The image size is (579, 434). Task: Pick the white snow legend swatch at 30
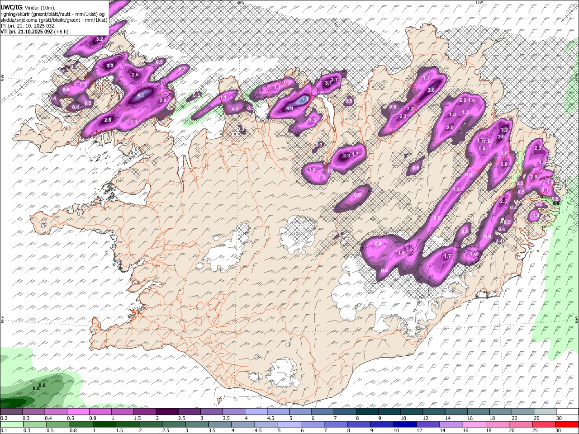coord(567,411)
